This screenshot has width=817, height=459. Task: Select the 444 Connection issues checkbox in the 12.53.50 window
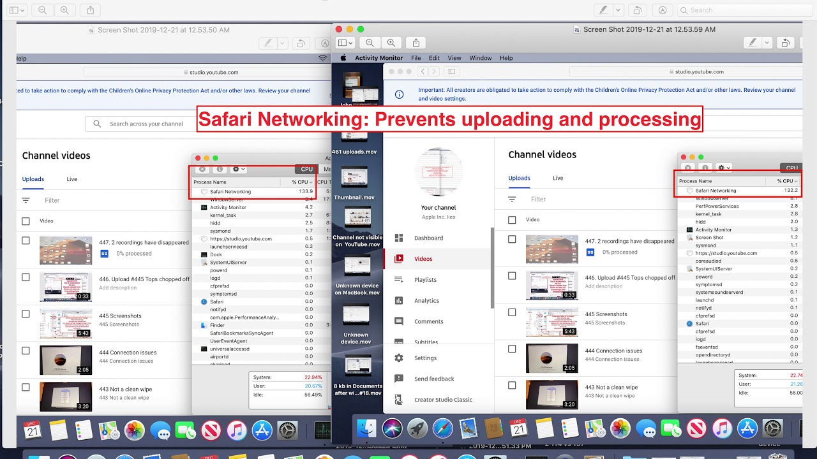26,351
